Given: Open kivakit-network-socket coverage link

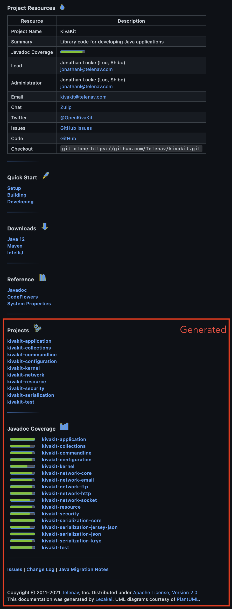Looking at the screenshot, I should pyautogui.click(x=69, y=500).
